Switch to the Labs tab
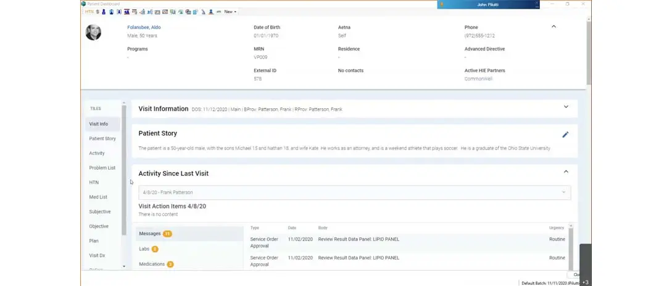The height and width of the screenshot is (286, 672). click(x=189, y=249)
